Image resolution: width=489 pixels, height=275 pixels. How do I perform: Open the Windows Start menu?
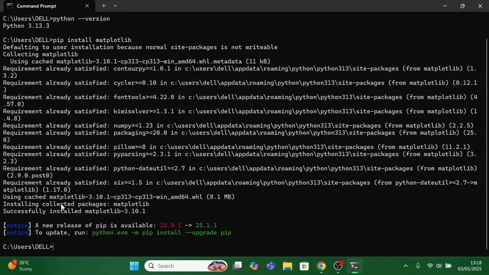click(x=134, y=266)
